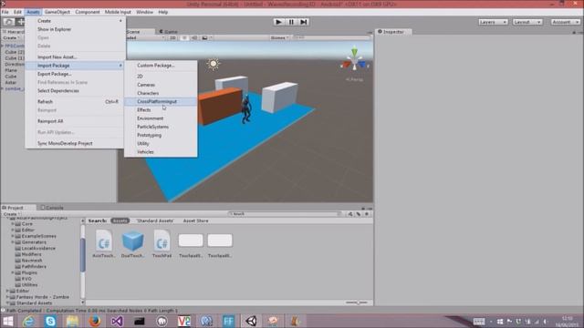Open the Gizmos dropdown

(x=279, y=38)
